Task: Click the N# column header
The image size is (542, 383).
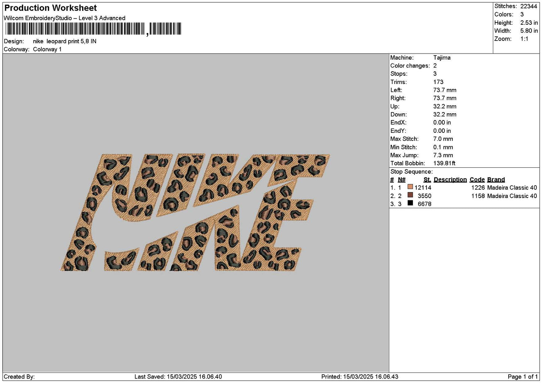Action: [x=401, y=180]
